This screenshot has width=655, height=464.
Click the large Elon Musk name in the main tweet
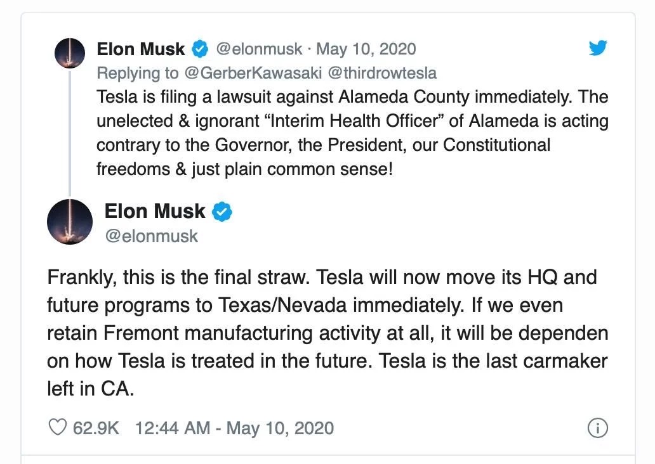click(x=155, y=211)
